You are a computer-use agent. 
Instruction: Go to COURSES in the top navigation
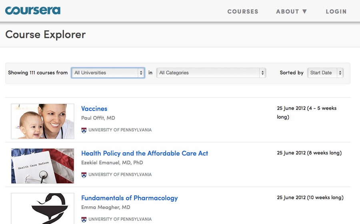coord(243,12)
